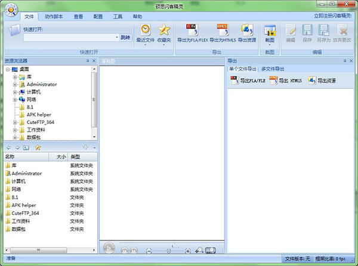Expand the Administrator tree node
This screenshot has height=266, width=358.
pyautogui.click(x=15, y=85)
